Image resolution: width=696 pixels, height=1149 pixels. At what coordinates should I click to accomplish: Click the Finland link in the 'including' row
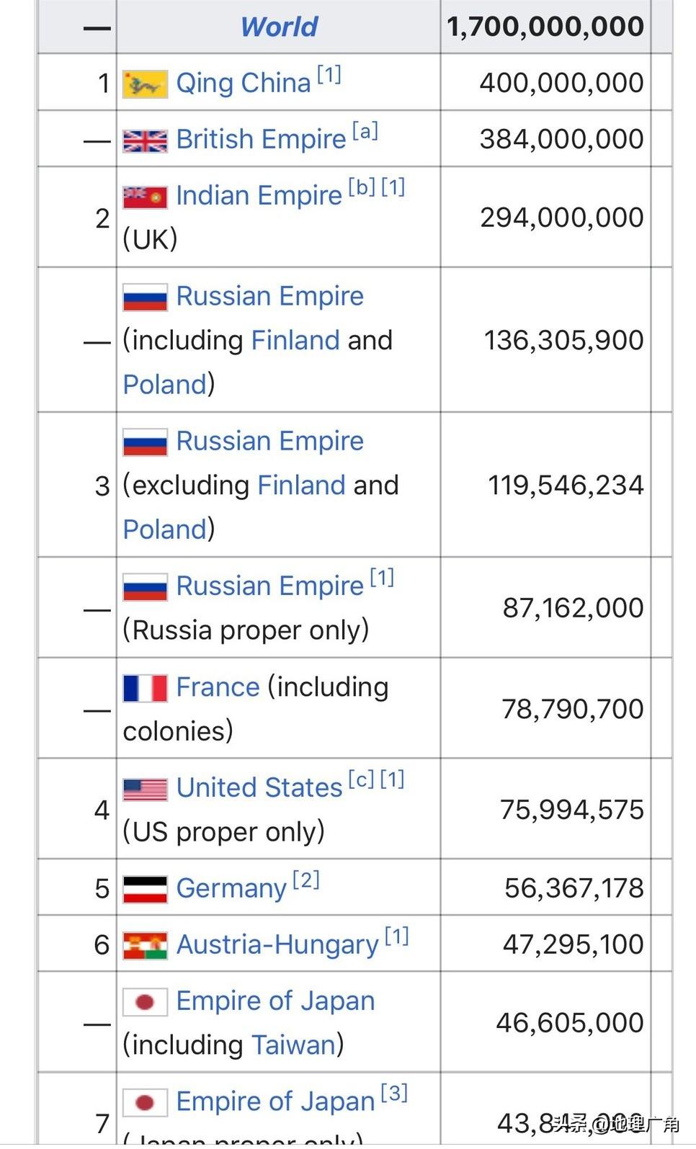tap(295, 340)
